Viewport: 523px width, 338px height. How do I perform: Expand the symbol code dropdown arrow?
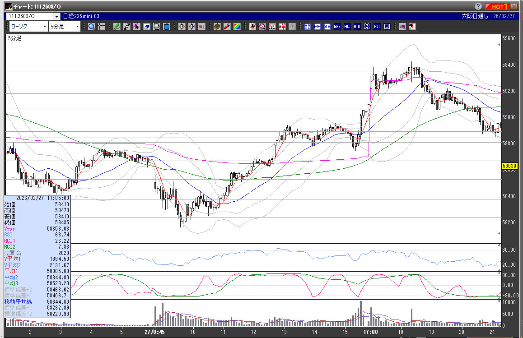pos(55,16)
